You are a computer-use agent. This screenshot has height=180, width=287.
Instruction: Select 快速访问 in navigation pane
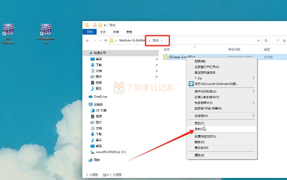100,53
